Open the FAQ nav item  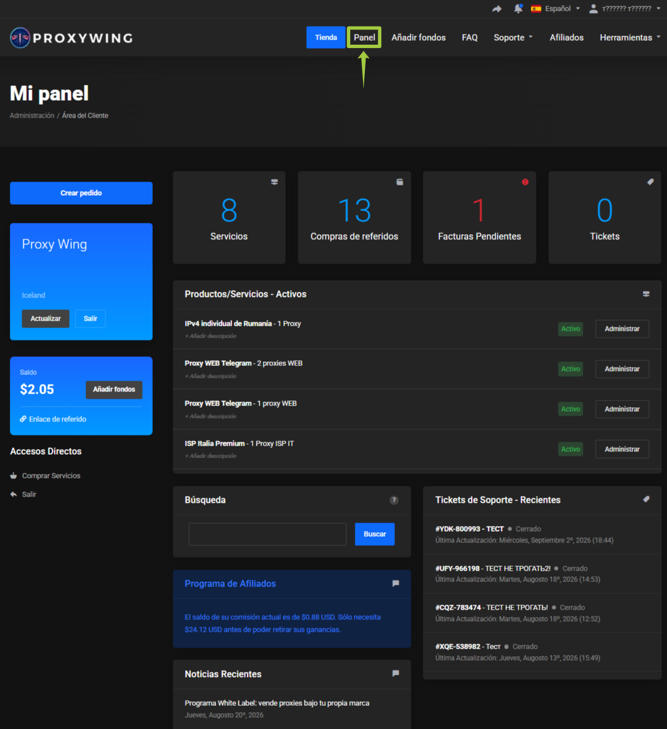coord(470,37)
